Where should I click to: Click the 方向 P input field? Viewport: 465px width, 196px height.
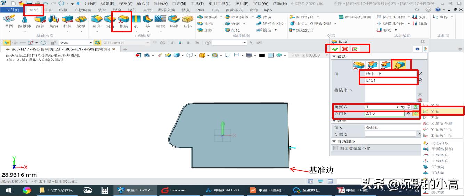click(385, 114)
